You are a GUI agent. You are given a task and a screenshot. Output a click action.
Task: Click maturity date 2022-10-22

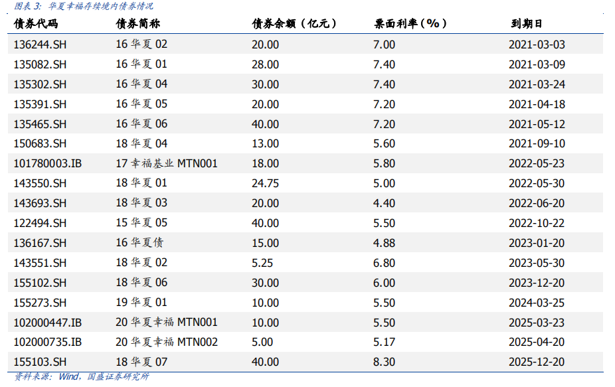tap(537, 224)
